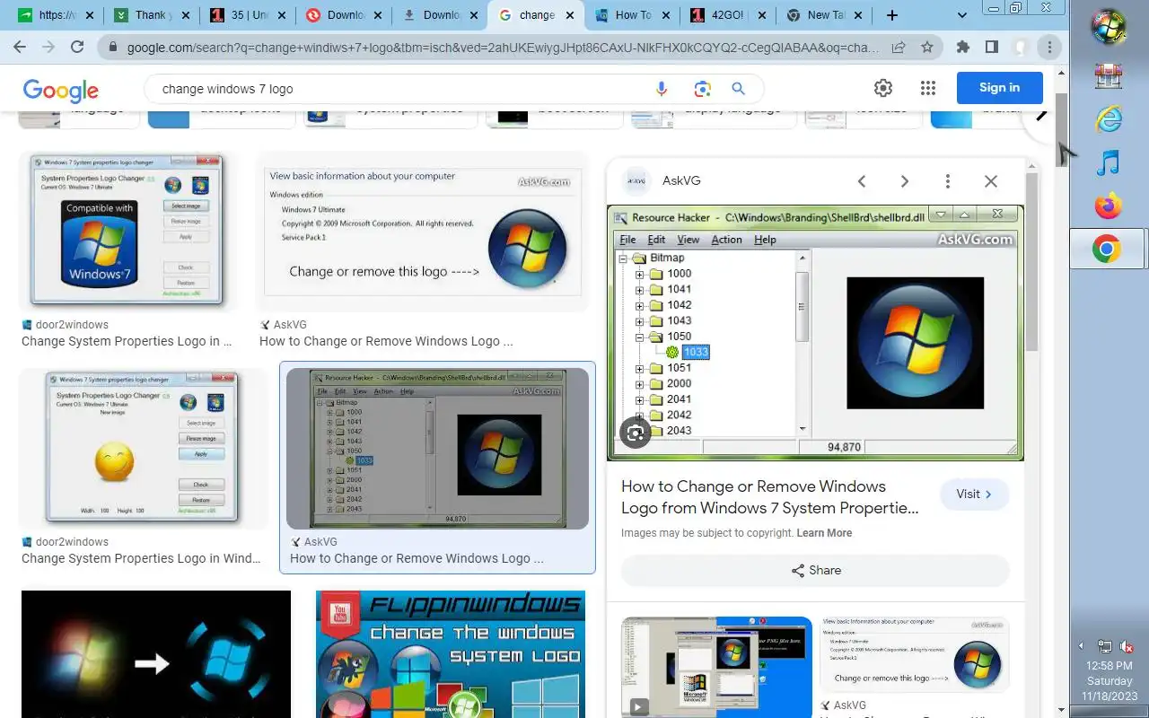Open related video thumbnail with play icon
Image resolution: width=1149 pixels, height=718 pixels.
716,666
